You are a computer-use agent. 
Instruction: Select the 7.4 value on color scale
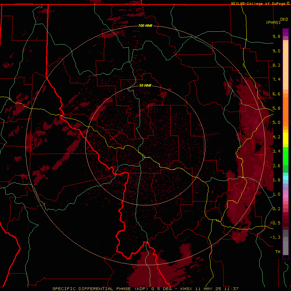click(276, 80)
